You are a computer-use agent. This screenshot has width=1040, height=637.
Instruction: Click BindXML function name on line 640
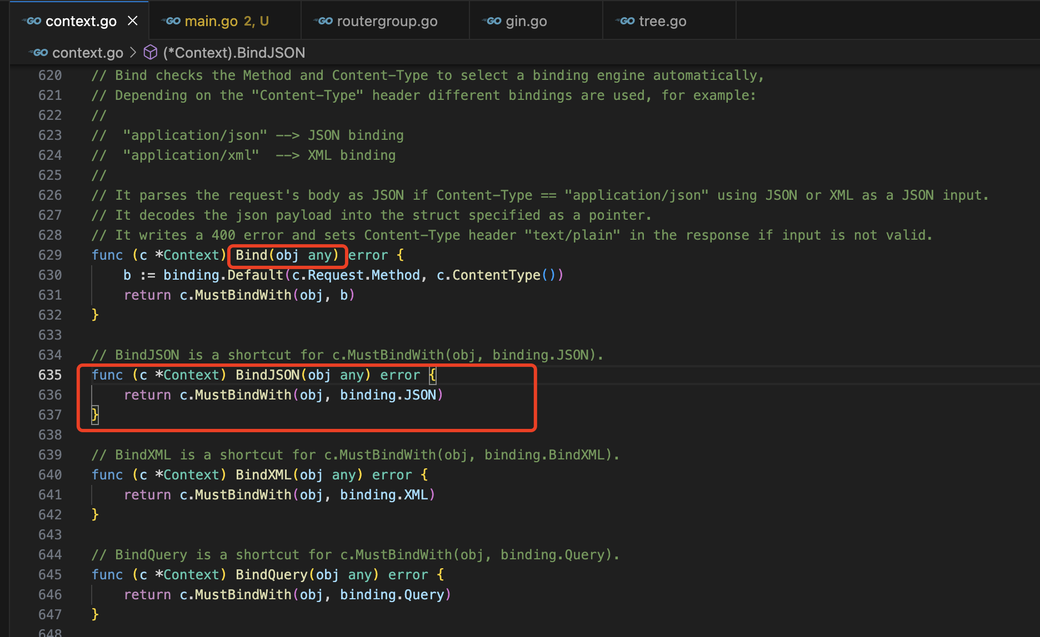tap(264, 475)
